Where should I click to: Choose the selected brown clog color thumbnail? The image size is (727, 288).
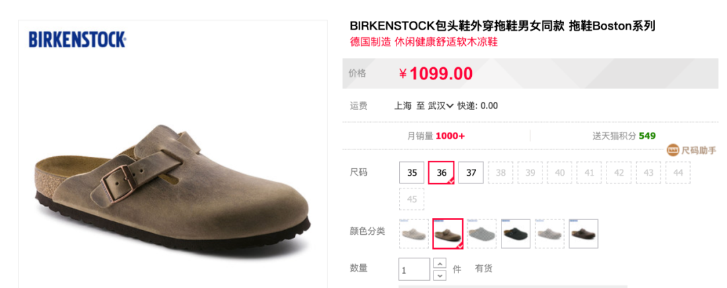pos(448,233)
